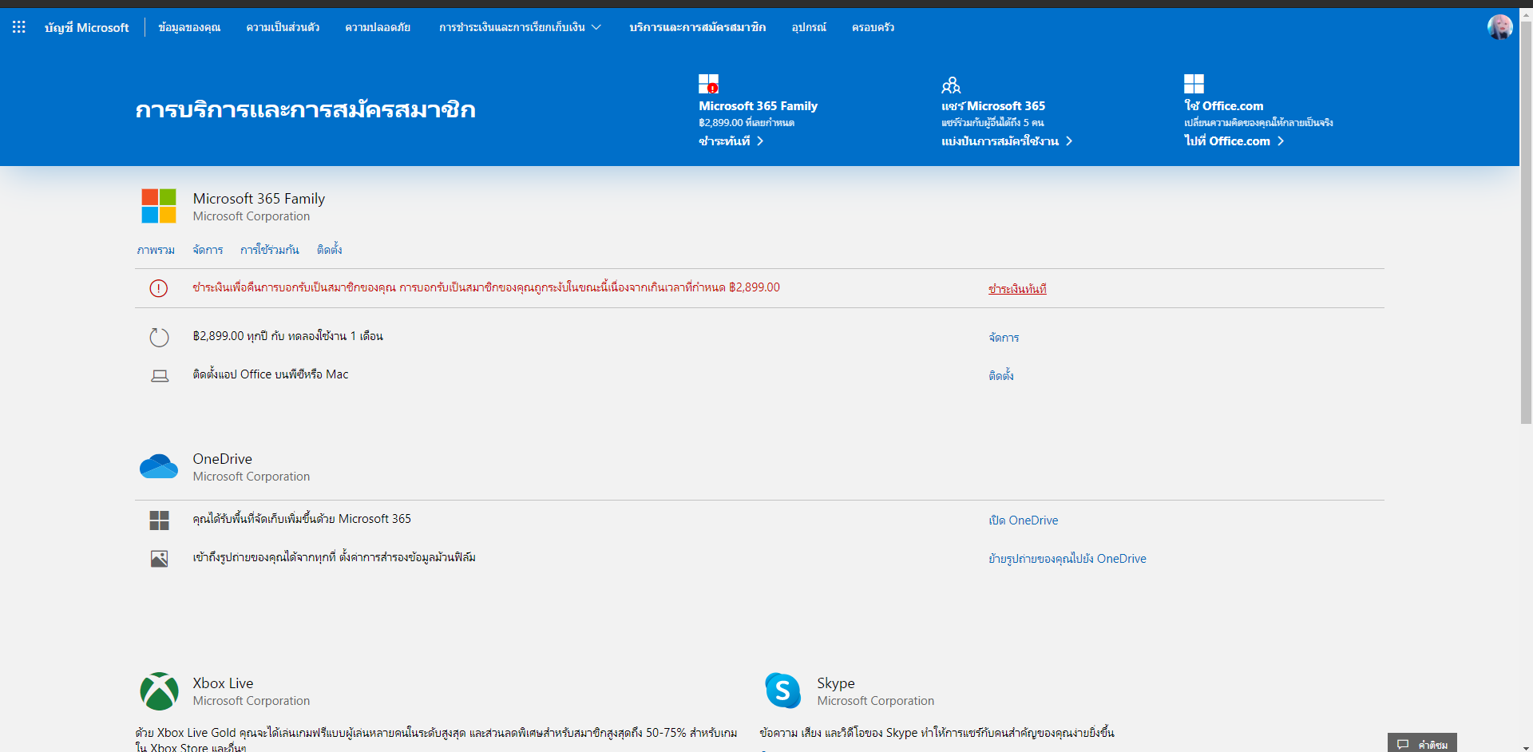Click the OneDrive cloud icon
Screen dimensions: 1533x752
click(159, 466)
